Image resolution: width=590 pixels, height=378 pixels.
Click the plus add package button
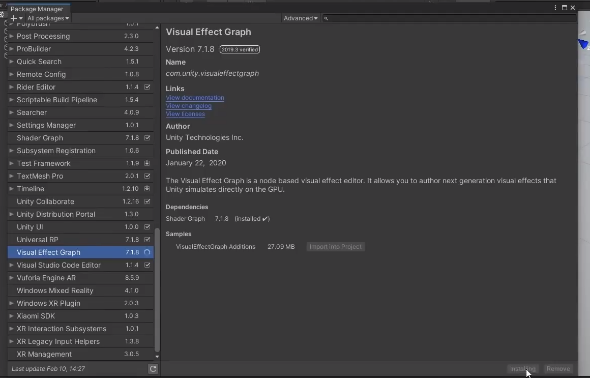(14, 18)
